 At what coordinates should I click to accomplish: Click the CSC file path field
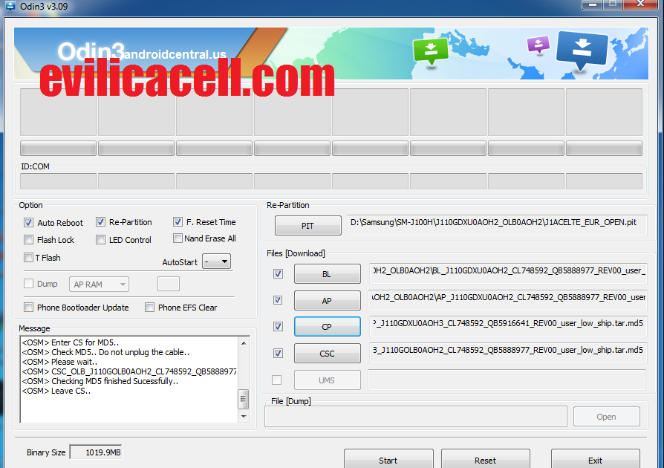tap(508, 353)
